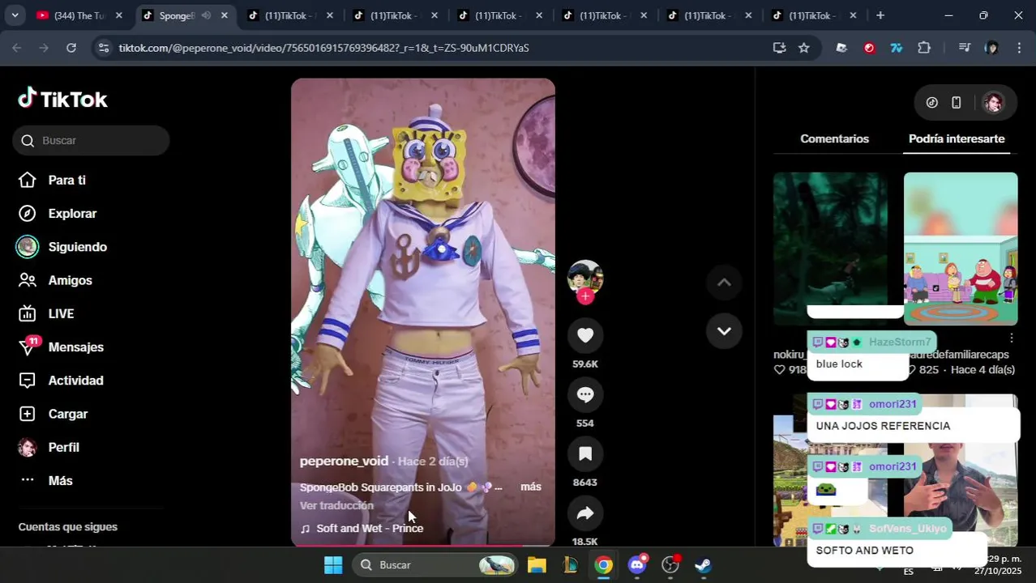Follow creator with red plus badge
Image resolution: width=1036 pixels, height=583 pixels.
tap(585, 296)
